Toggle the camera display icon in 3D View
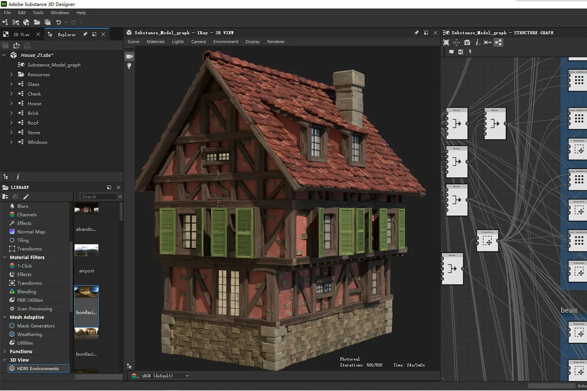 coord(130,56)
